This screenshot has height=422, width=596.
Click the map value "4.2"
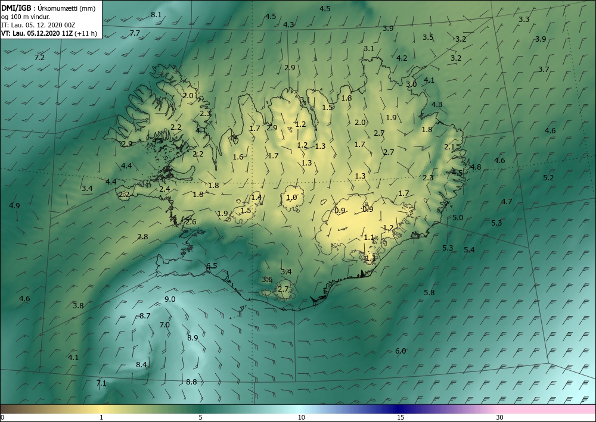[402, 58]
